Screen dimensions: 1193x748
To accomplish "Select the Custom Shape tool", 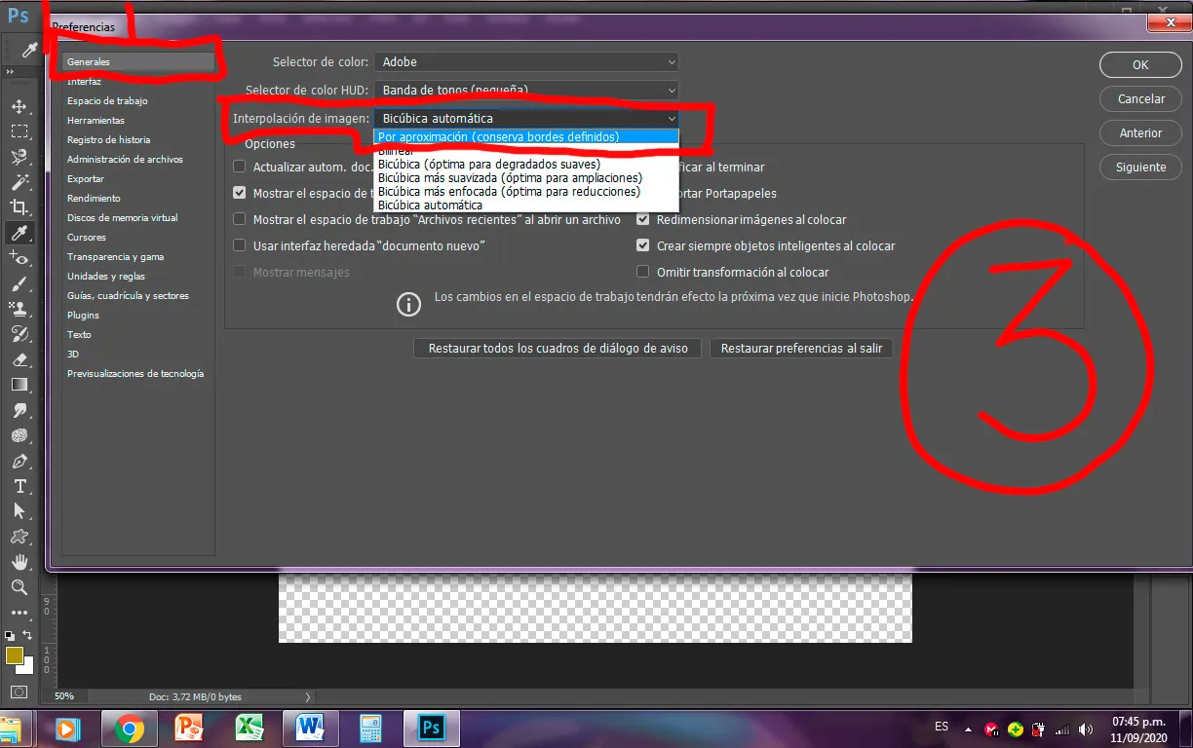I will pos(19,537).
